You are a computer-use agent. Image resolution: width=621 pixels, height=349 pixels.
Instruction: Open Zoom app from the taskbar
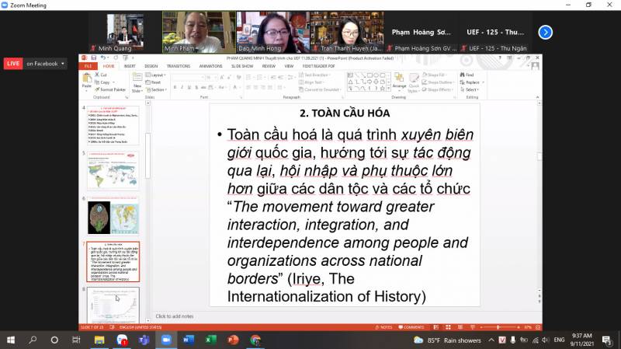pos(165,340)
